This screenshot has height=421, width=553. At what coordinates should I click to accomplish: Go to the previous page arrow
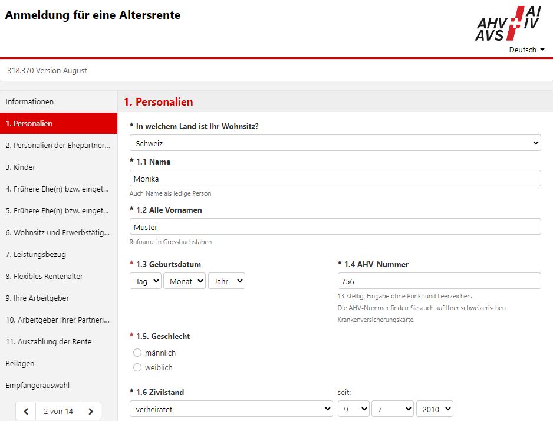[x=26, y=411]
